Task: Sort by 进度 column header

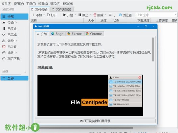Action: coord(104,21)
